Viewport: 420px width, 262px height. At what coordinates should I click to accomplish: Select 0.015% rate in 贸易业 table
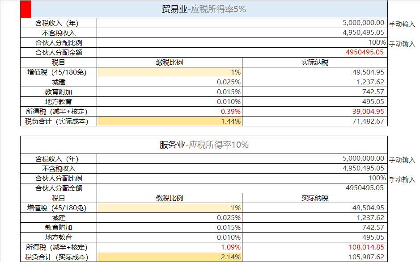[x=170, y=91]
